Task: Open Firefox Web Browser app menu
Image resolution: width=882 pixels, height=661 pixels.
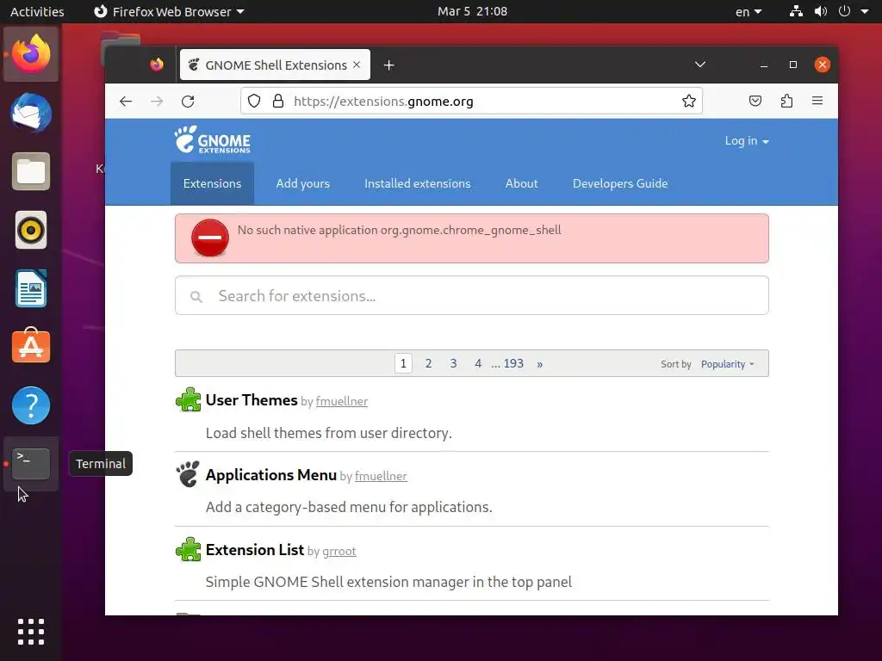Action: [x=169, y=12]
